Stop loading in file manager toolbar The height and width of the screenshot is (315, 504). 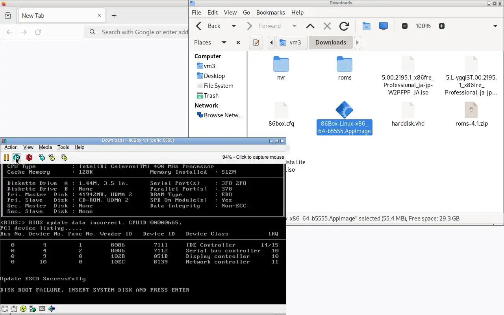[327, 26]
